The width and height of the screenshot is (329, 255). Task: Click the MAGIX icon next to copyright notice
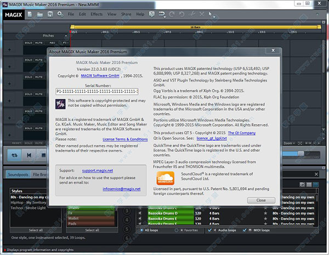click(60, 104)
